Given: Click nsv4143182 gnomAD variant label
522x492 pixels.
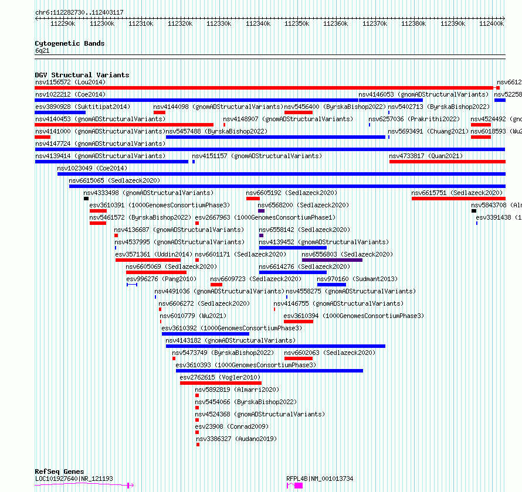Looking at the screenshot, I should (x=231, y=340).
